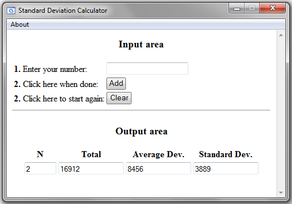This screenshot has height=204, width=292.
Task: Close the Standard Deviation Calculator window
Action: [272, 8]
